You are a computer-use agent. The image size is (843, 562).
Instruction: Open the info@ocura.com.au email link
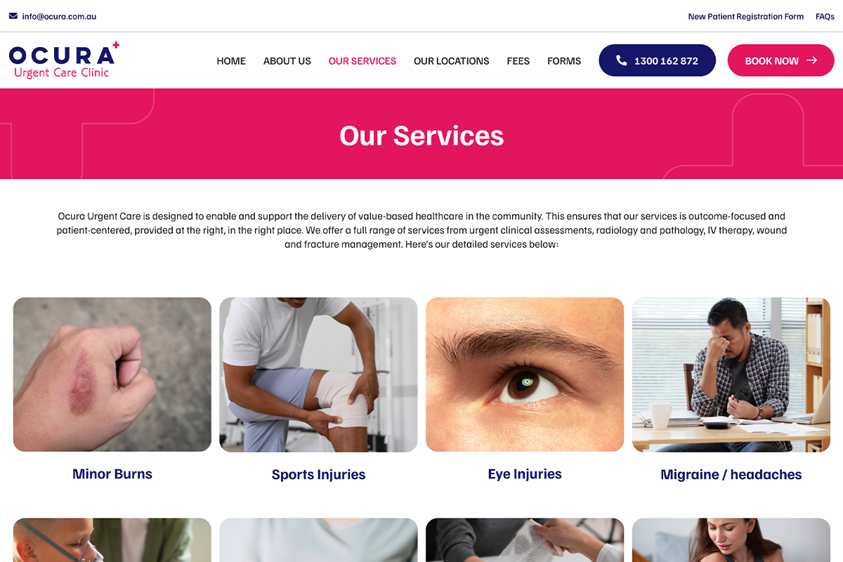[59, 16]
